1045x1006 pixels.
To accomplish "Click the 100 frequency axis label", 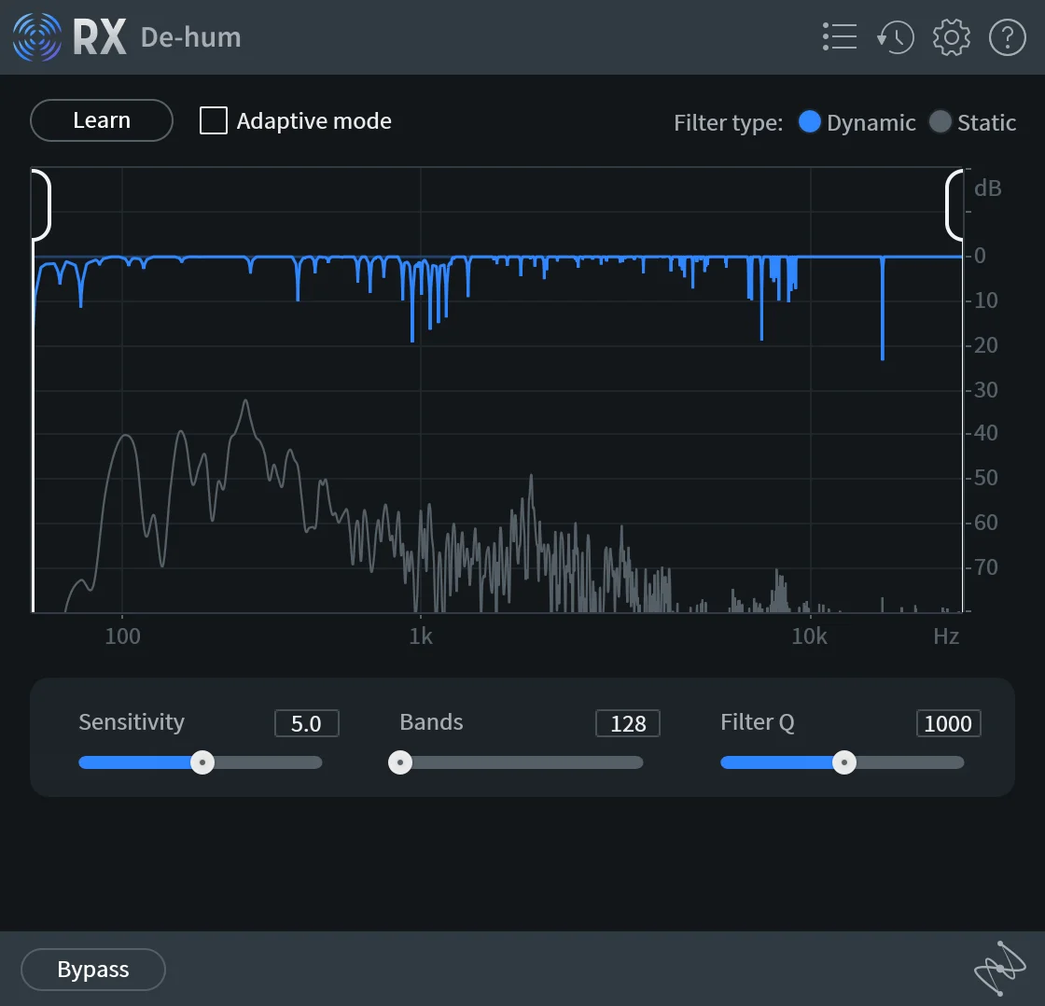I will pos(122,636).
